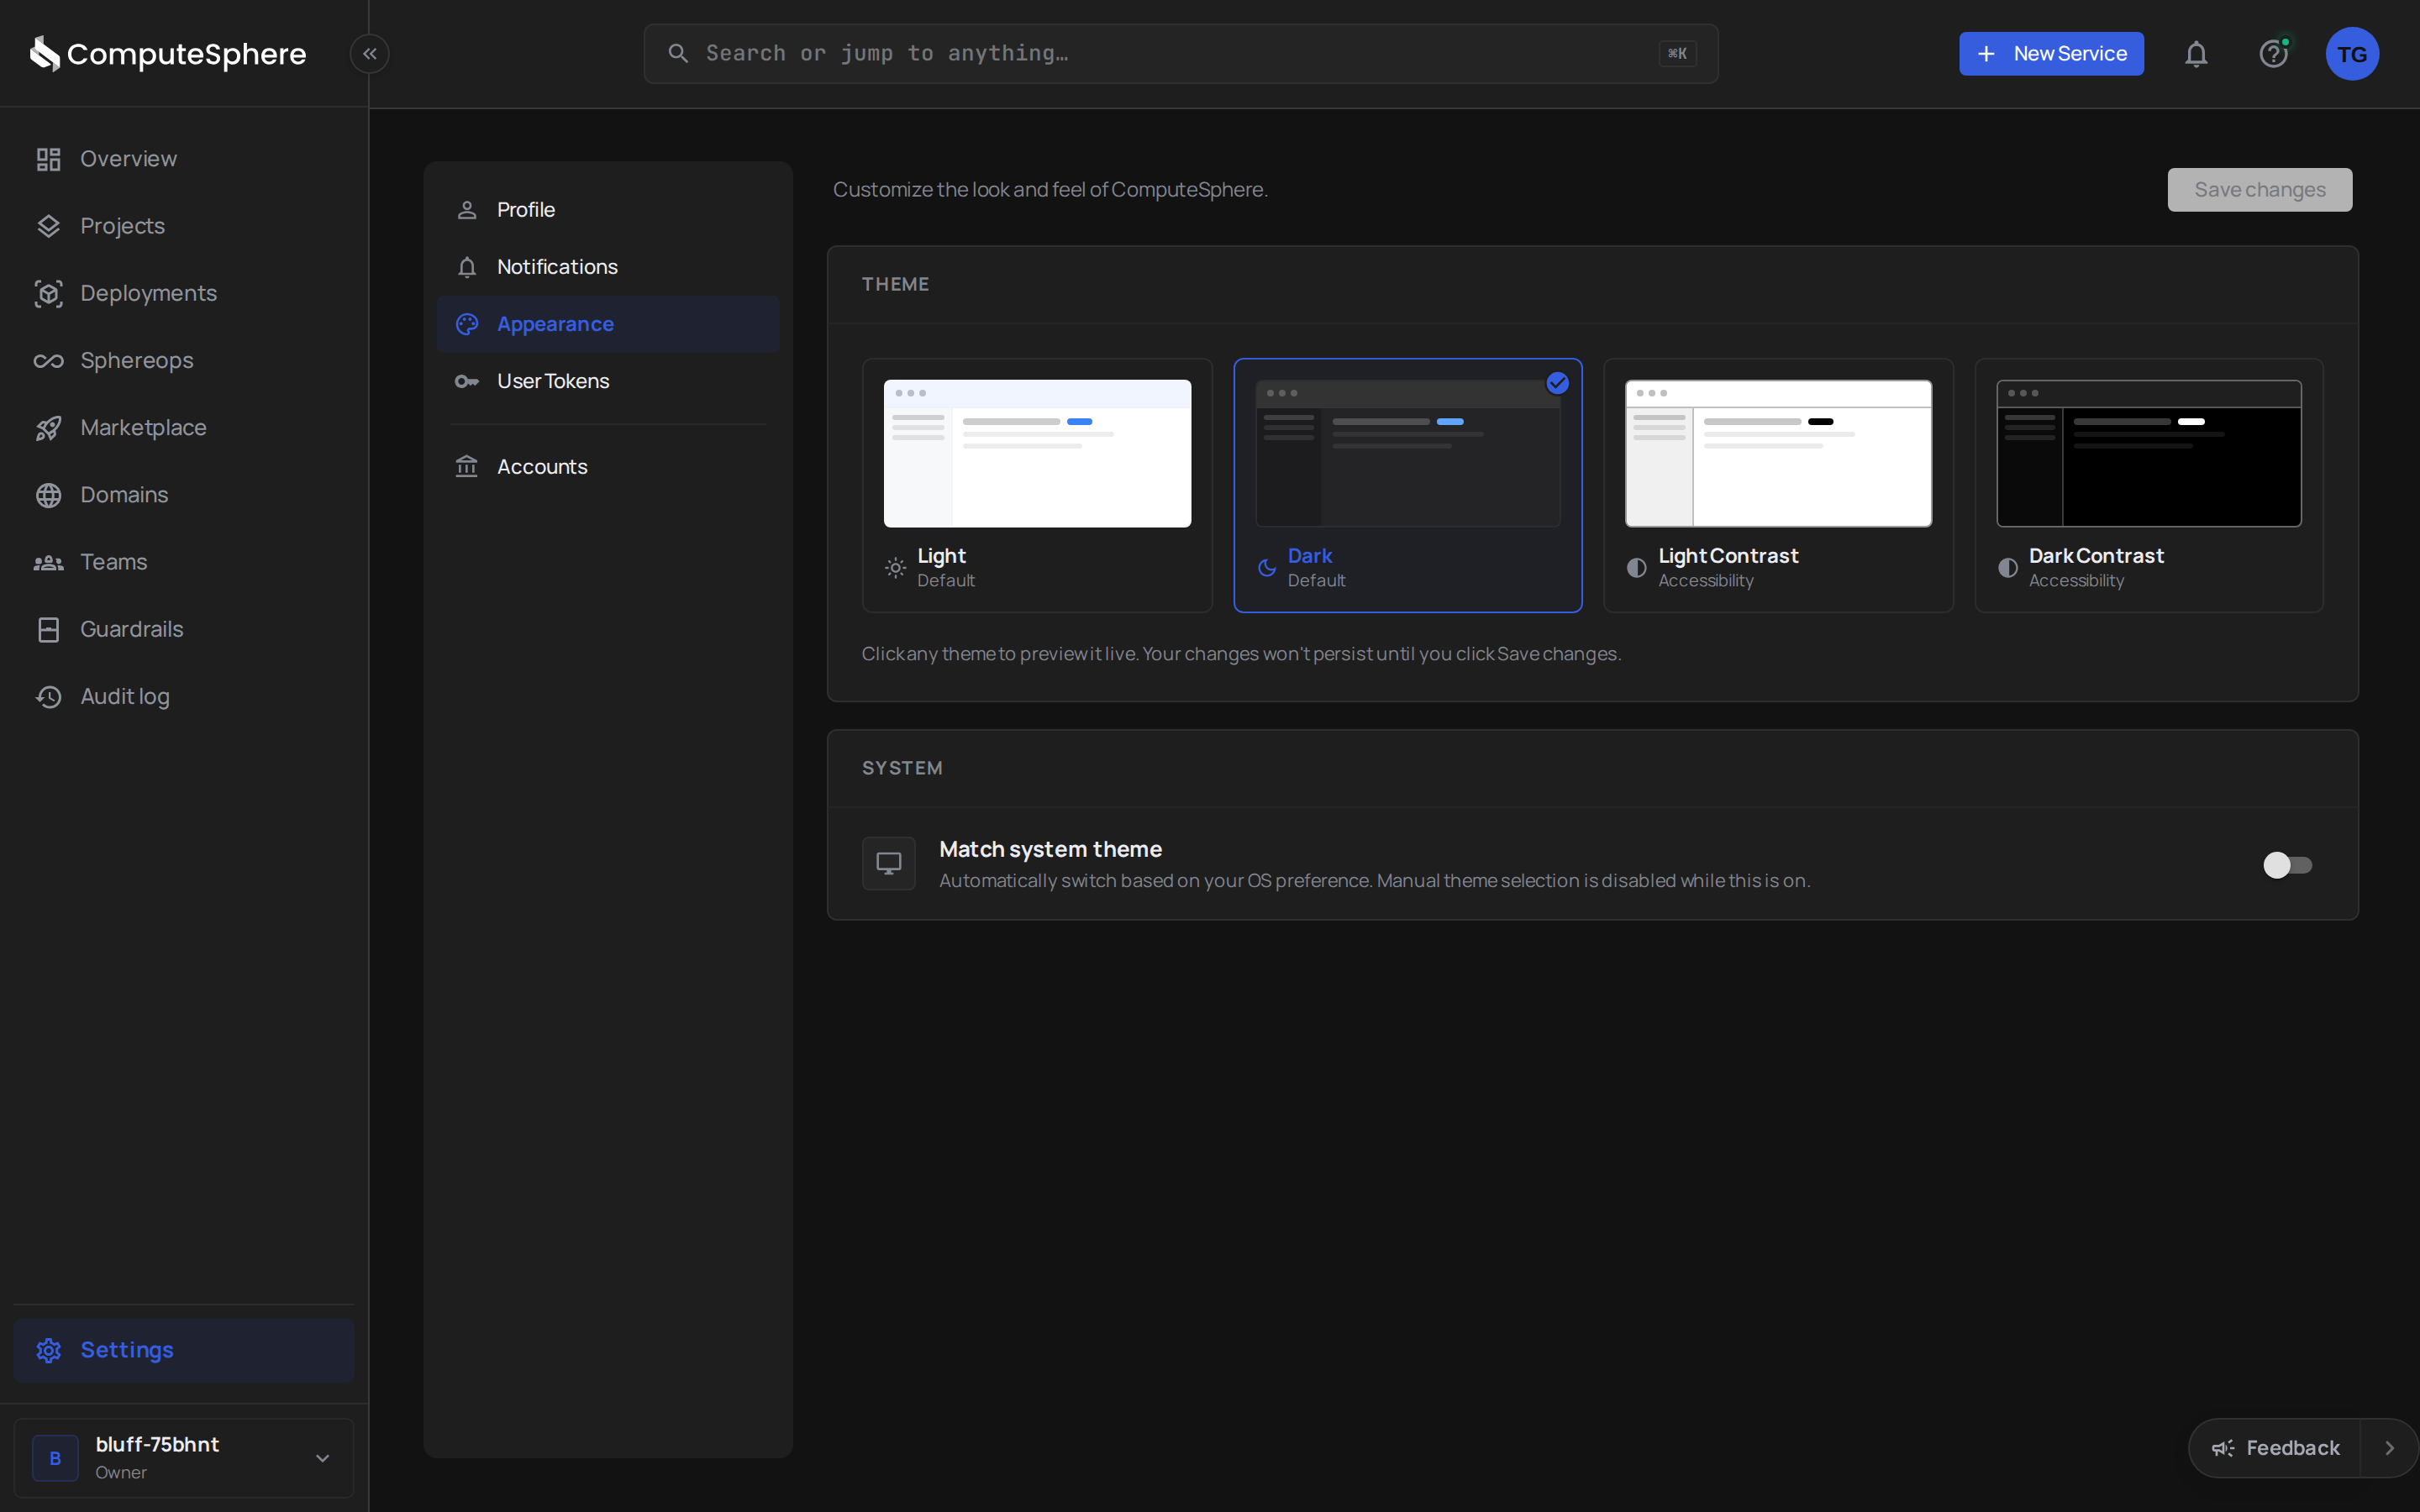Click Save changes button
The width and height of the screenshot is (2420, 1512).
click(2260, 190)
